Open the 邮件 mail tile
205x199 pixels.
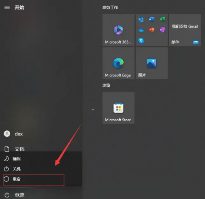185,30
